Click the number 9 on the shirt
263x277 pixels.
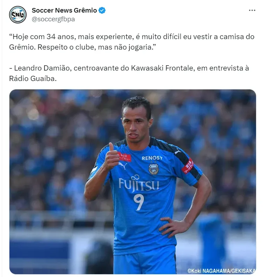pos(139,203)
